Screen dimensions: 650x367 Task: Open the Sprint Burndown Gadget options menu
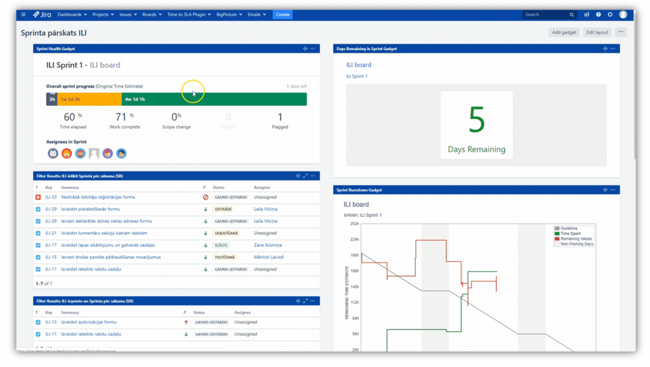(613, 190)
